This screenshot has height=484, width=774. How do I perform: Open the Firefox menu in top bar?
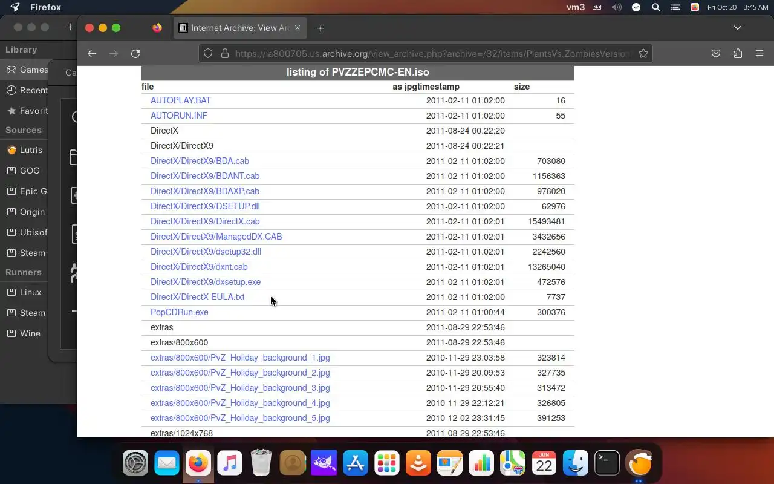pyautogui.click(x=45, y=7)
